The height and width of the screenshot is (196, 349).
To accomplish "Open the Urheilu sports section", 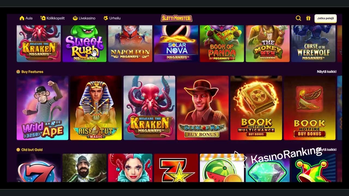I will point(112,18).
